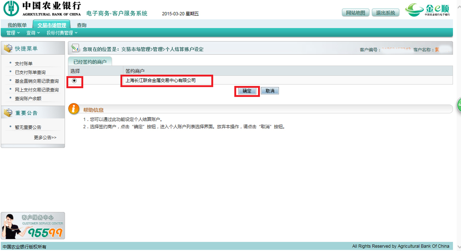Click the location breadcrumb icon

[x=75, y=48]
